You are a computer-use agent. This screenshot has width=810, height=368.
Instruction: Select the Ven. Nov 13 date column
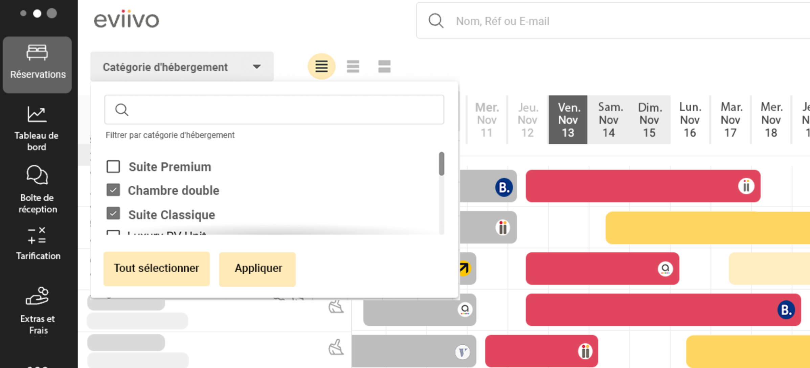(x=568, y=120)
